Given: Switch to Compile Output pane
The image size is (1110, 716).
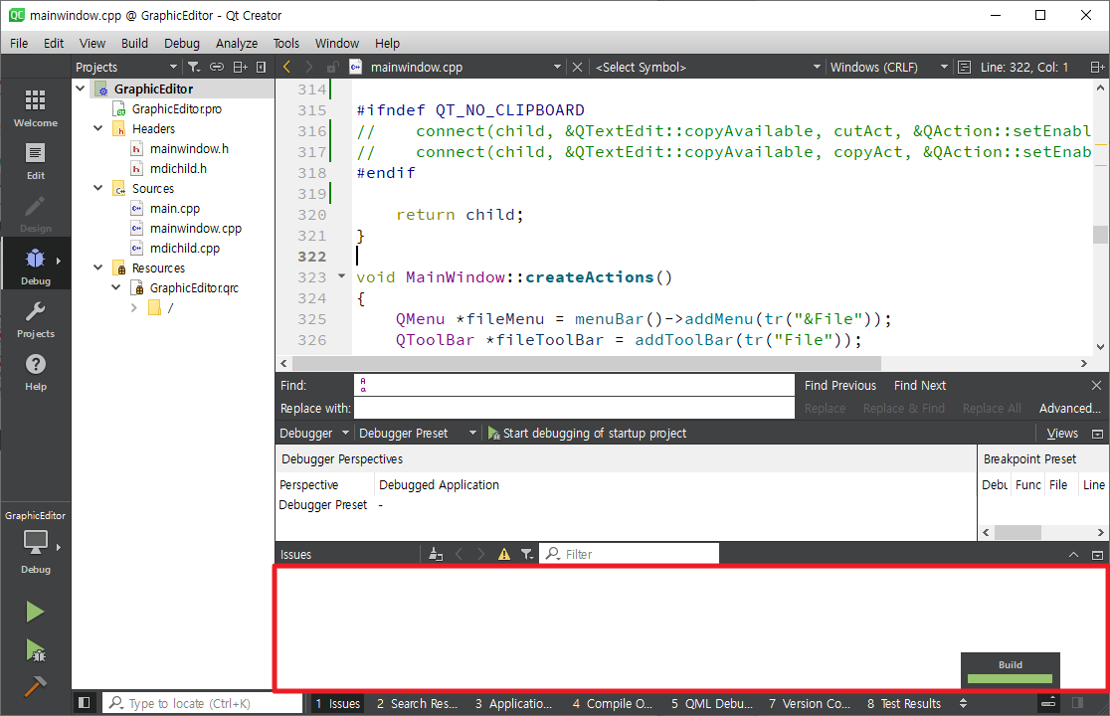Looking at the screenshot, I should (613, 703).
